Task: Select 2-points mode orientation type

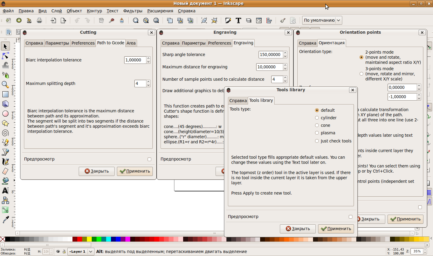Action: point(361,57)
